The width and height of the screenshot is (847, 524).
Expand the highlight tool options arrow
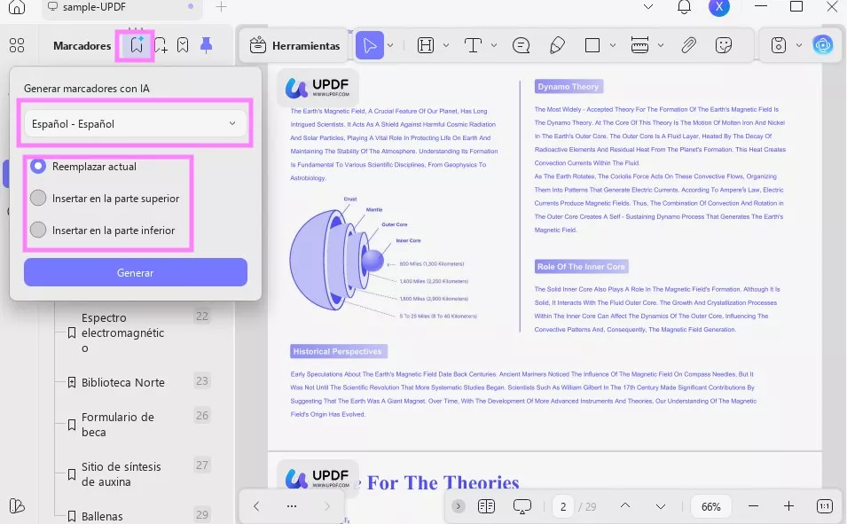coord(446,45)
